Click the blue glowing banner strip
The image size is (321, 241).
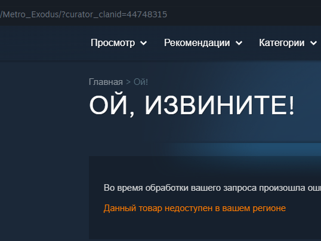(246, 149)
